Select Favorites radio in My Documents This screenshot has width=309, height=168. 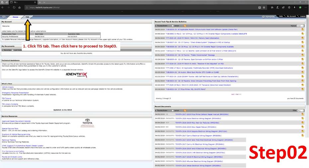(x=3, y=50)
